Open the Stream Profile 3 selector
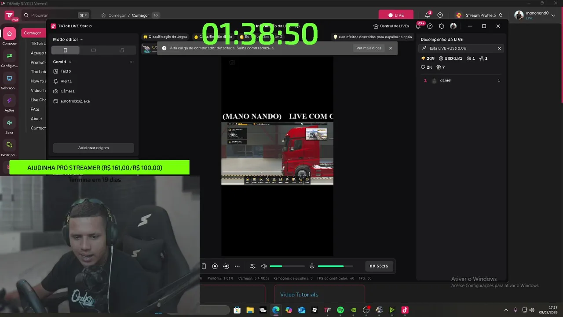Viewport: 563px width, 317px height. pos(479,15)
